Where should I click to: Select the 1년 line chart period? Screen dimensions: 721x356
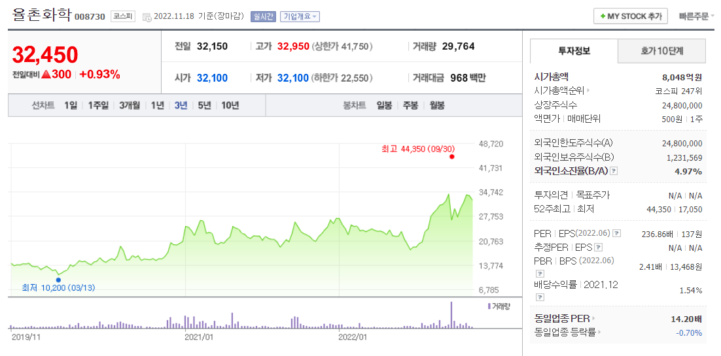(157, 106)
